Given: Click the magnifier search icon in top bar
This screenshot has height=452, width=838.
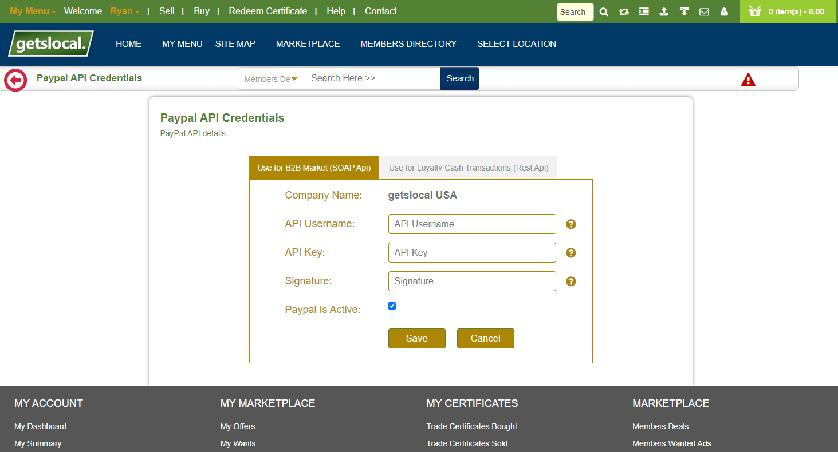Looking at the screenshot, I should tap(604, 11).
